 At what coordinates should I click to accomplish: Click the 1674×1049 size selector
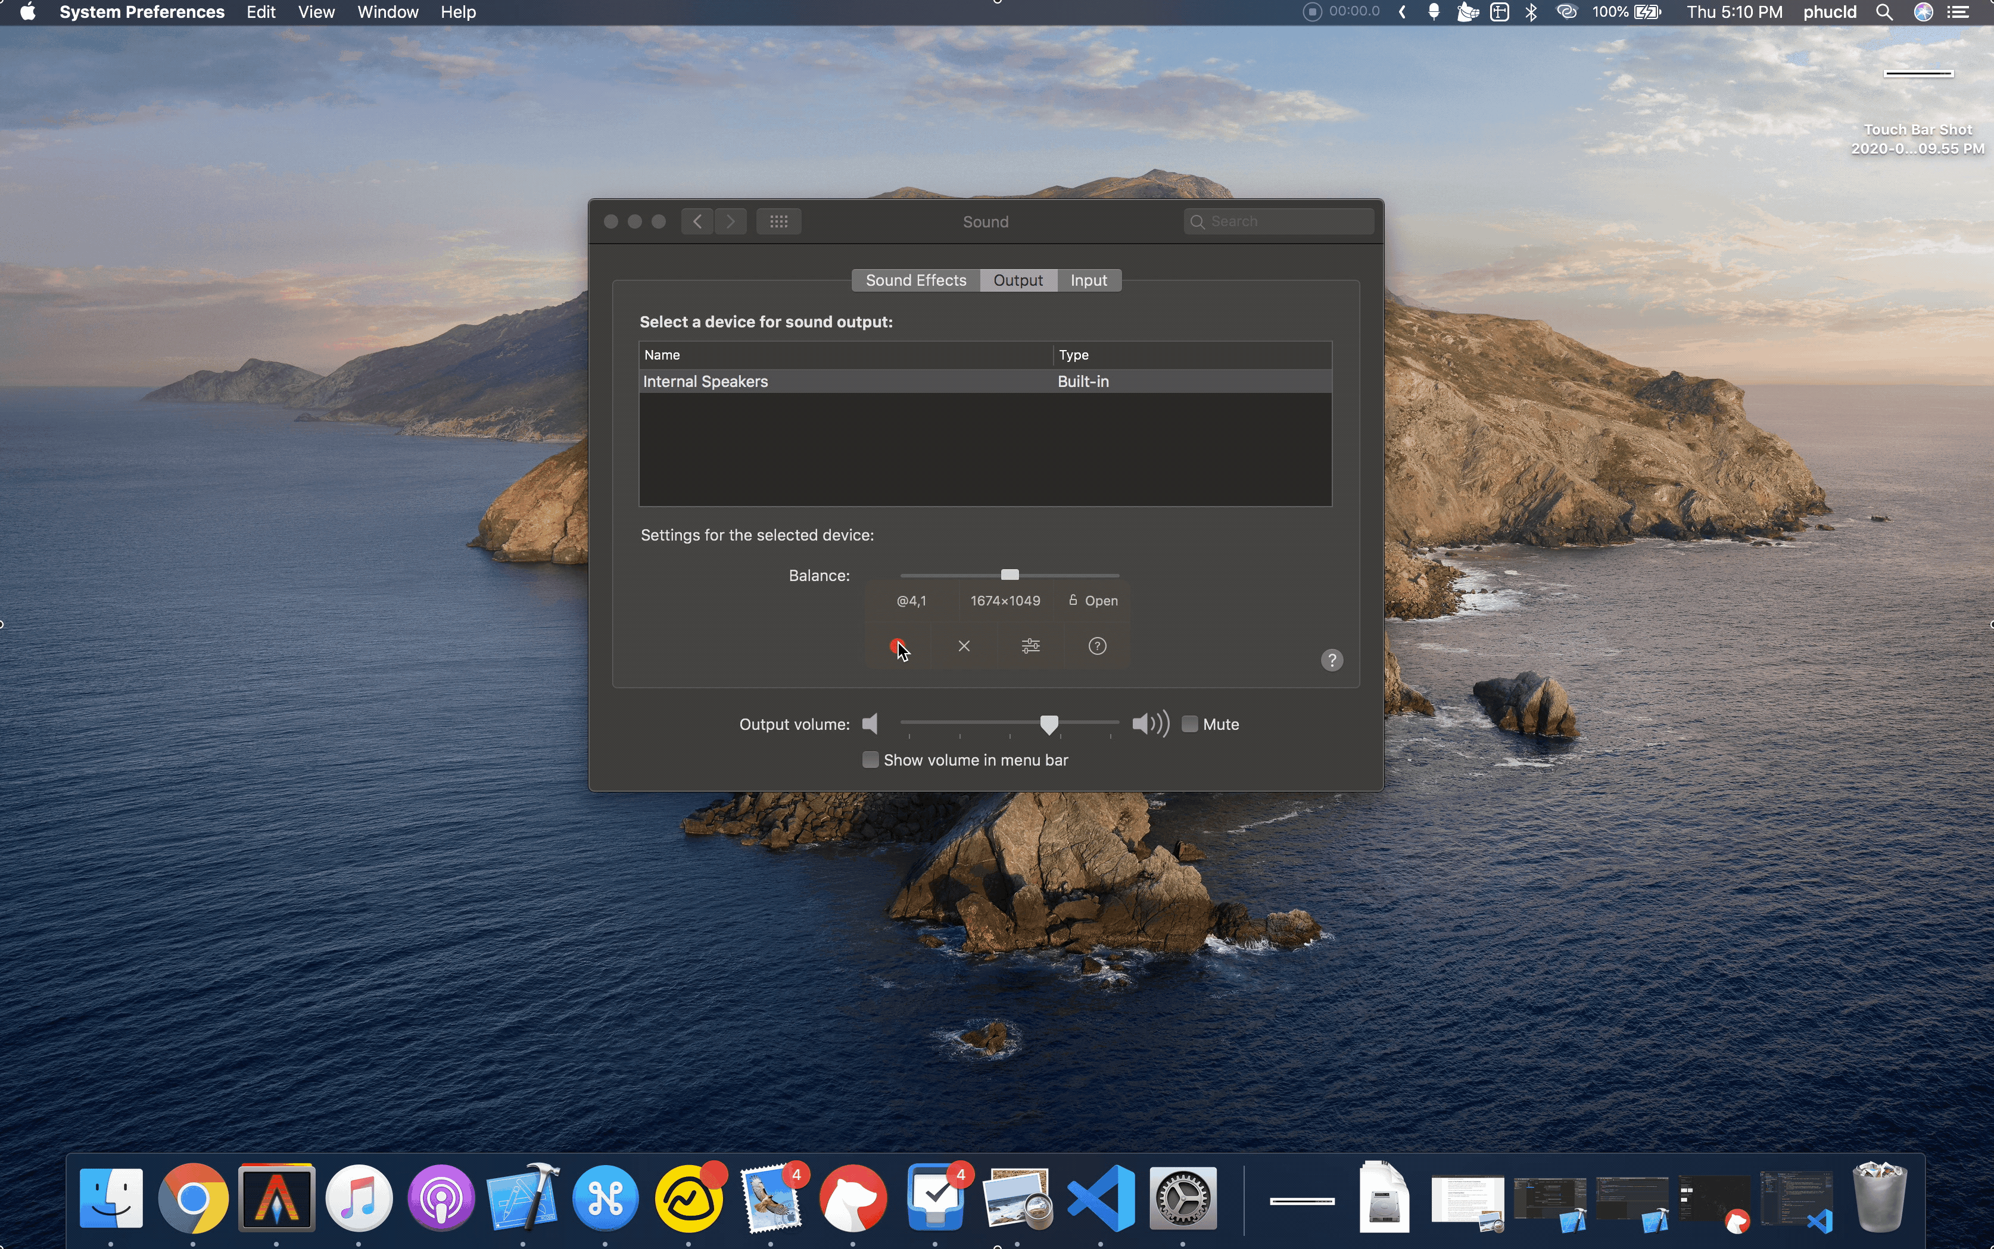tap(1005, 601)
